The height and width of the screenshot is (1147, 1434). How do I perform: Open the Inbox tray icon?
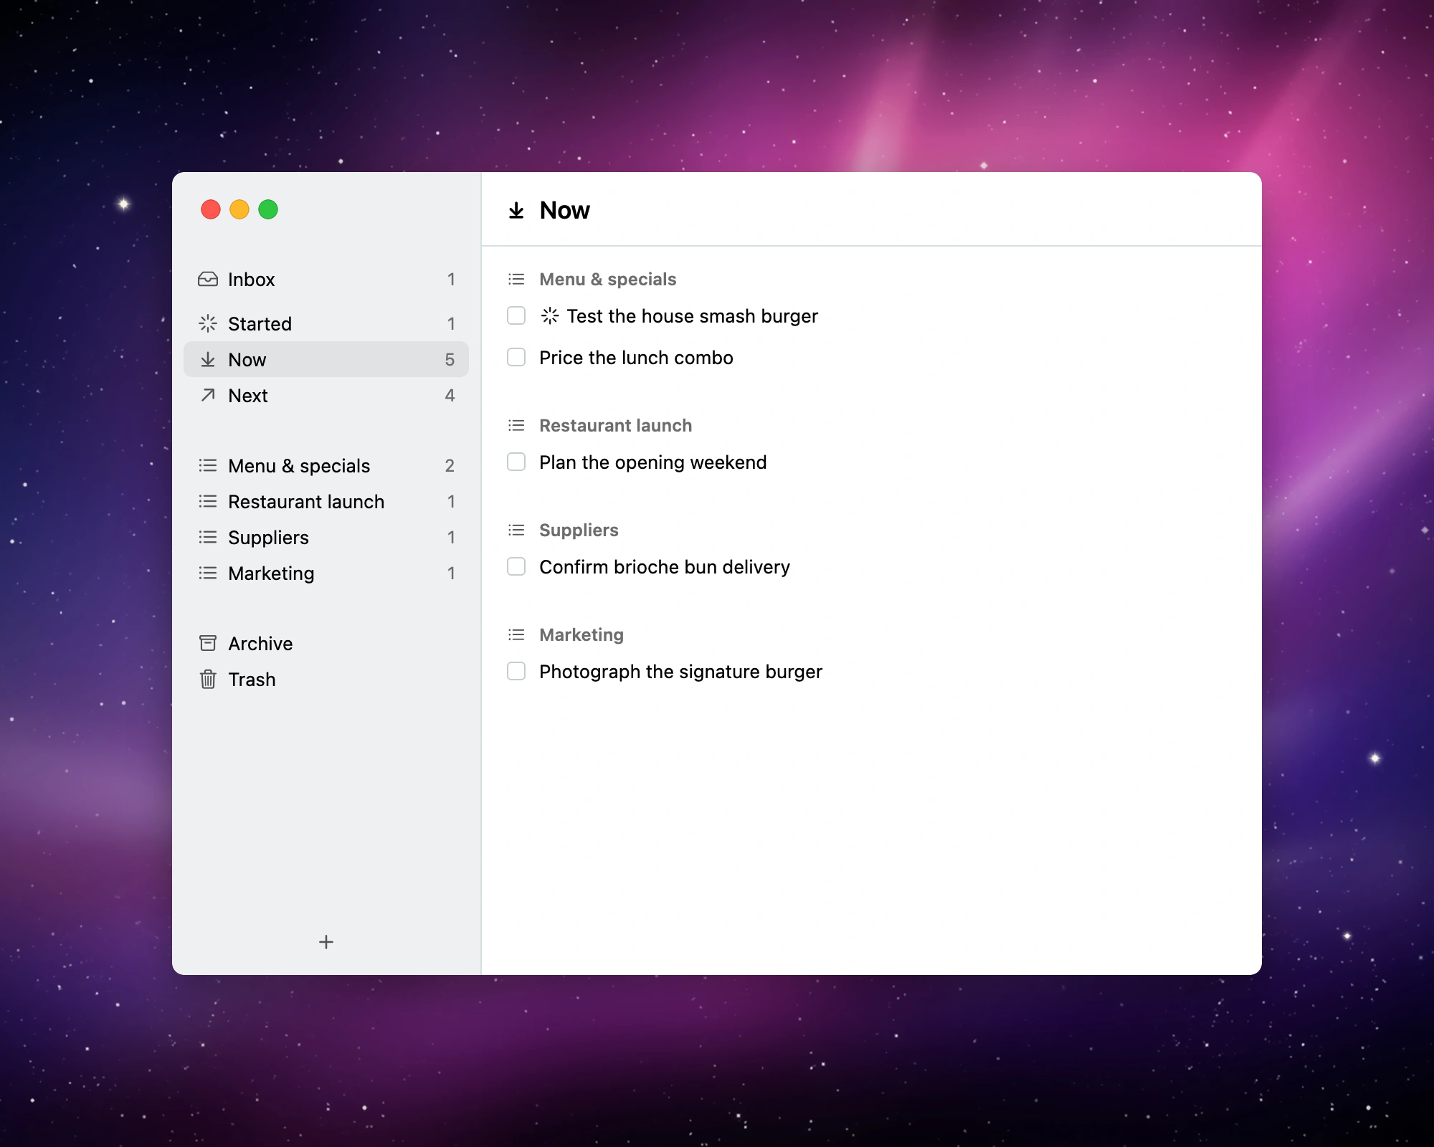[x=208, y=280]
